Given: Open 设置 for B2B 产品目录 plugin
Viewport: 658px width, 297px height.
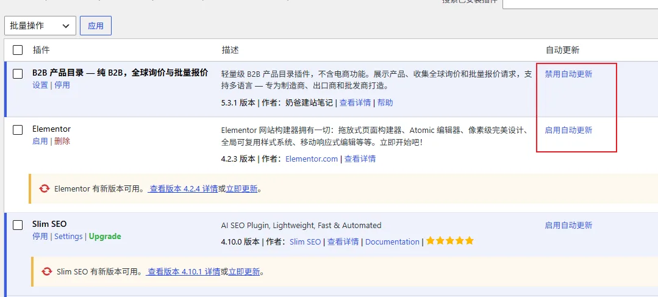Looking at the screenshot, I should pos(40,85).
